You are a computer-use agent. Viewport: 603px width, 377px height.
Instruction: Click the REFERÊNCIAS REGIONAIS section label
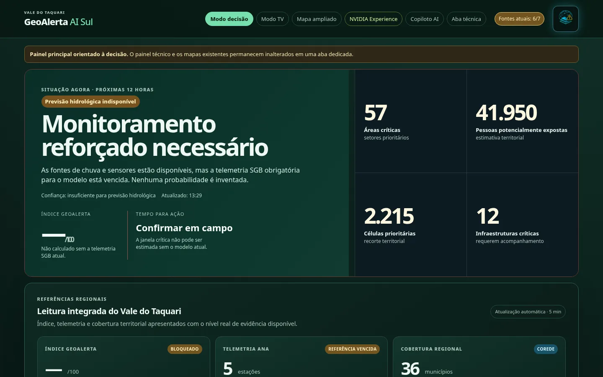tap(72, 299)
